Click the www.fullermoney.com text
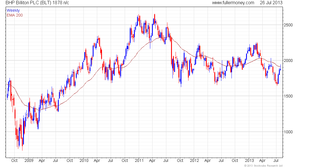The image size is (309, 168). coord(233,3)
